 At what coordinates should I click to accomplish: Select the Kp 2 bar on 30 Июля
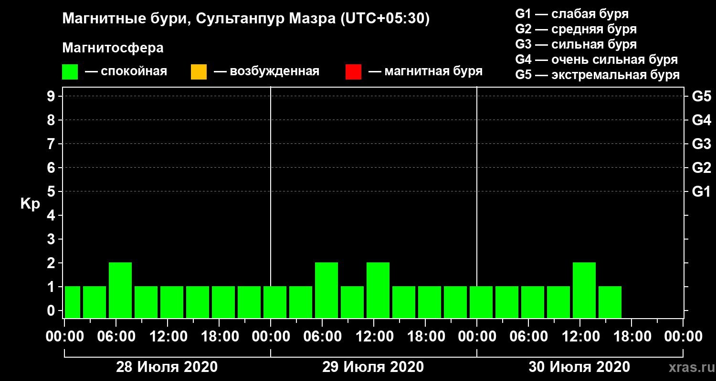coord(584,290)
